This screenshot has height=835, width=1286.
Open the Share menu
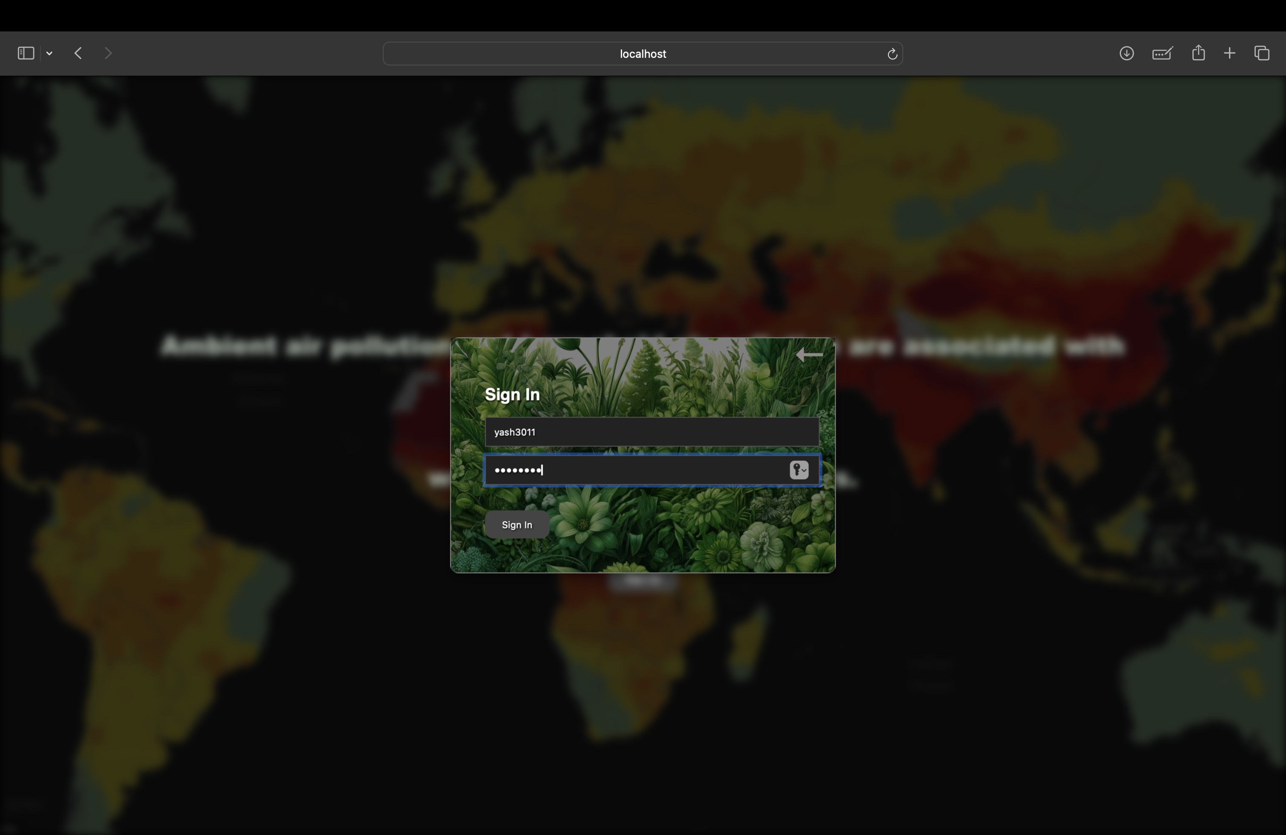[x=1198, y=53]
